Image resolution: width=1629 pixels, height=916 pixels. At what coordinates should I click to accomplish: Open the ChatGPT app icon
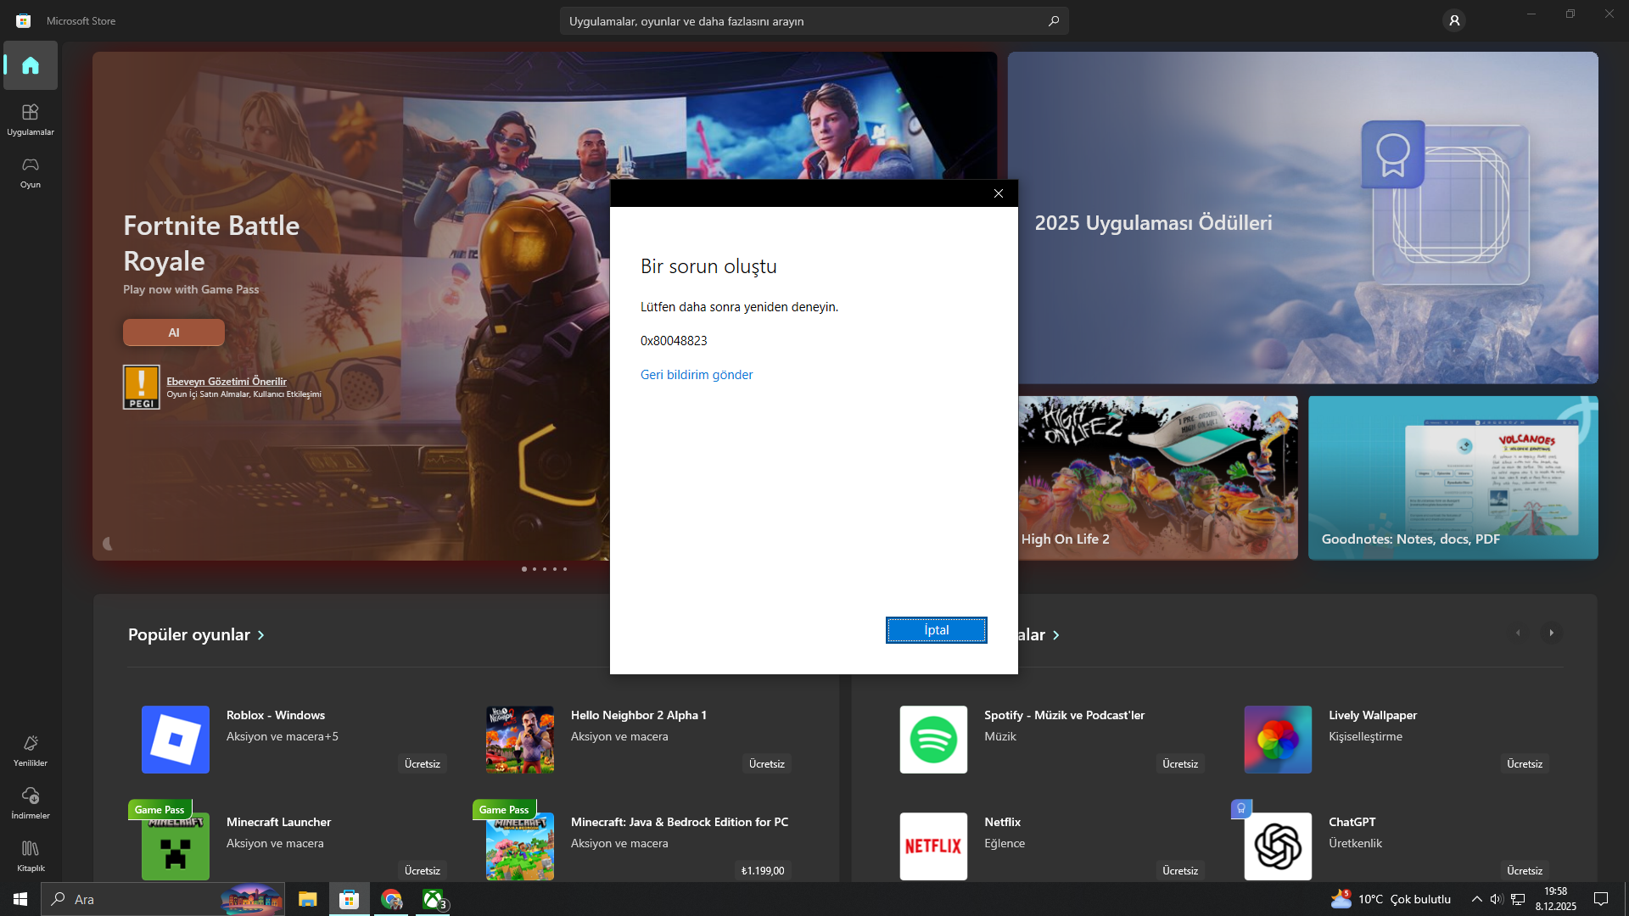point(1278,846)
